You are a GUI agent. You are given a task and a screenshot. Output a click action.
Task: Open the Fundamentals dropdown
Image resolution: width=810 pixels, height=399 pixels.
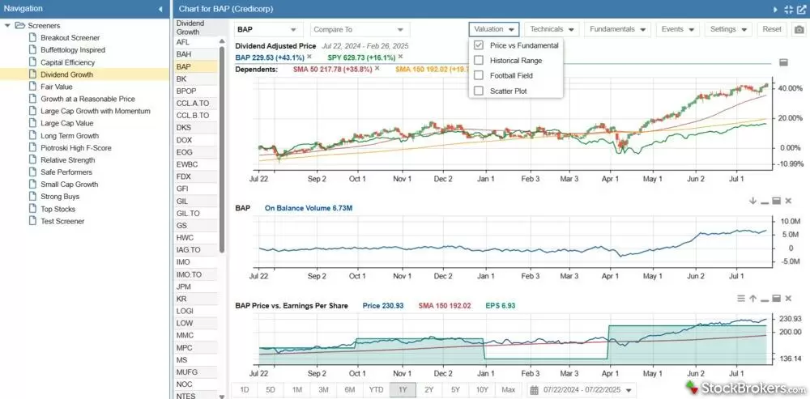(x=618, y=29)
